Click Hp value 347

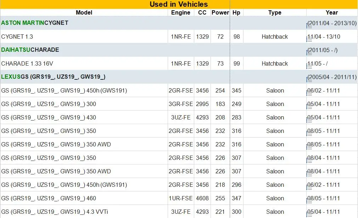point(236,198)
